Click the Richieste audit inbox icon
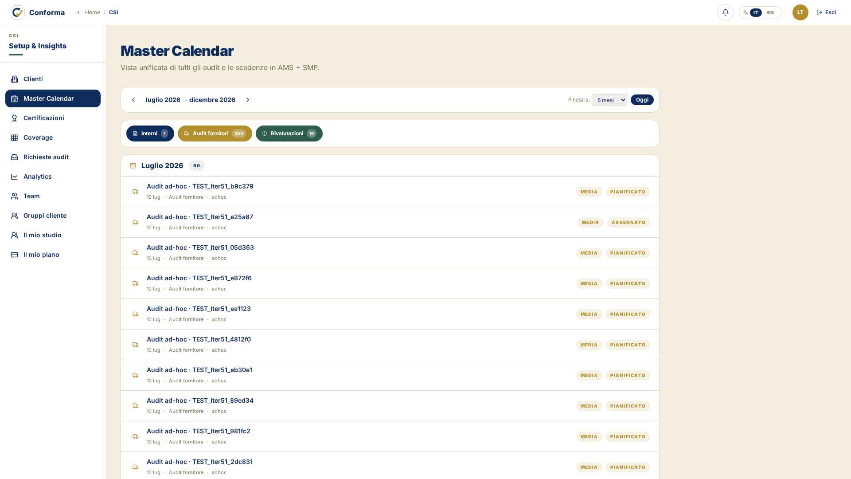Image resolution: width=851 pixels, height=479 pixels. 14,157
